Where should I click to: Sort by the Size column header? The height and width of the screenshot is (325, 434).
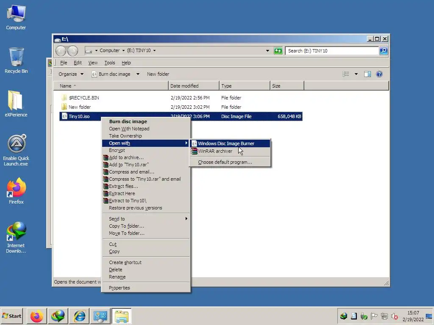287,86
